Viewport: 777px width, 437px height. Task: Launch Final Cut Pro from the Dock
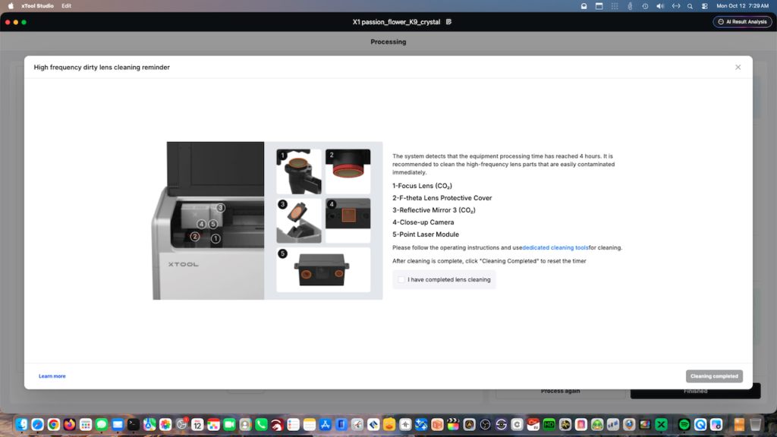click(x=453, y=425)
